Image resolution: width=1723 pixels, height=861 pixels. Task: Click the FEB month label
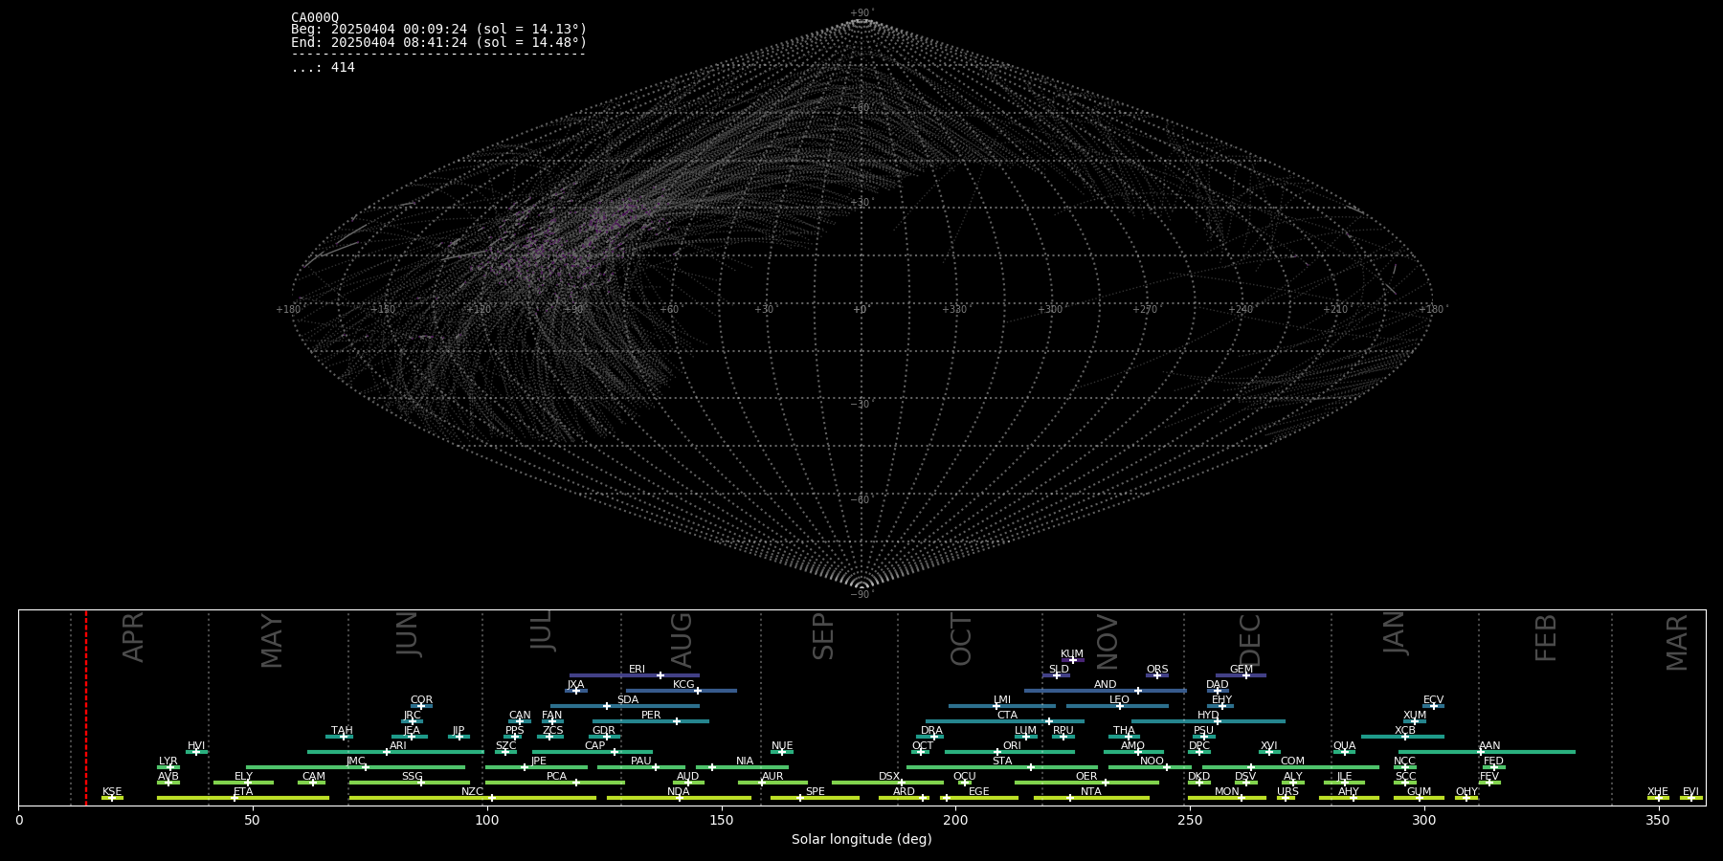1546,638
